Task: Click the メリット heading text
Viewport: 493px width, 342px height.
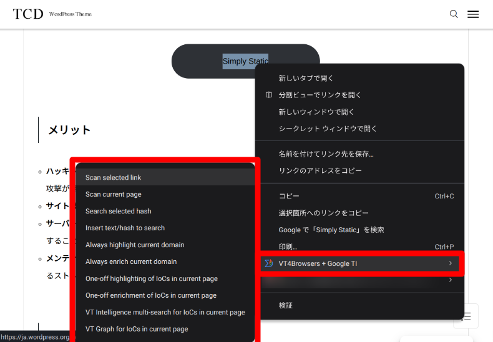Action: pos(69,130)
